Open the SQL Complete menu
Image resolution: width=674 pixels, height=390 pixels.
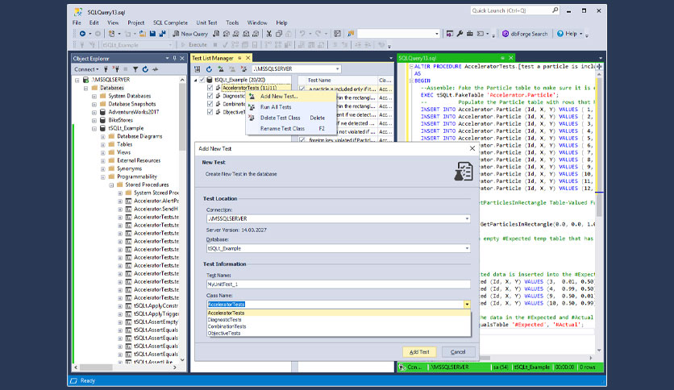tap(170, 23)
